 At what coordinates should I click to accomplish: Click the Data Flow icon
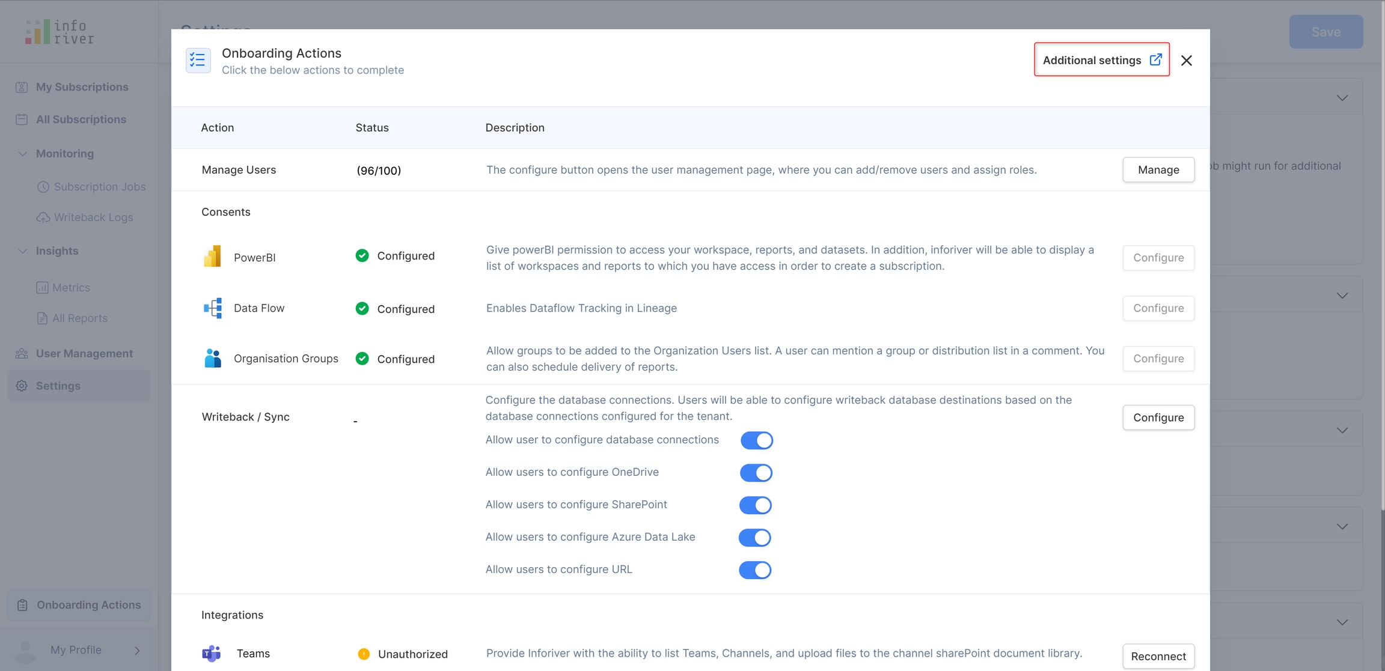click(x=212, y=308)
